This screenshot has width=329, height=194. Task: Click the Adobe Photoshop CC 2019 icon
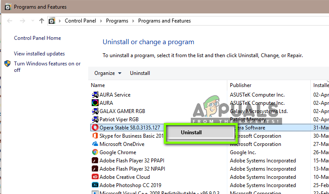point(95,185)
